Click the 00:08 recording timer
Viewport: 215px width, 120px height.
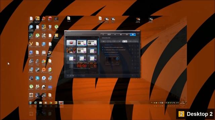pyautogui.click(x=82, y=66)
